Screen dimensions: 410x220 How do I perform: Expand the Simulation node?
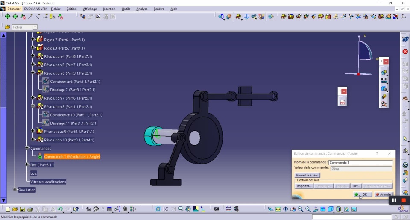click(15, 189)
